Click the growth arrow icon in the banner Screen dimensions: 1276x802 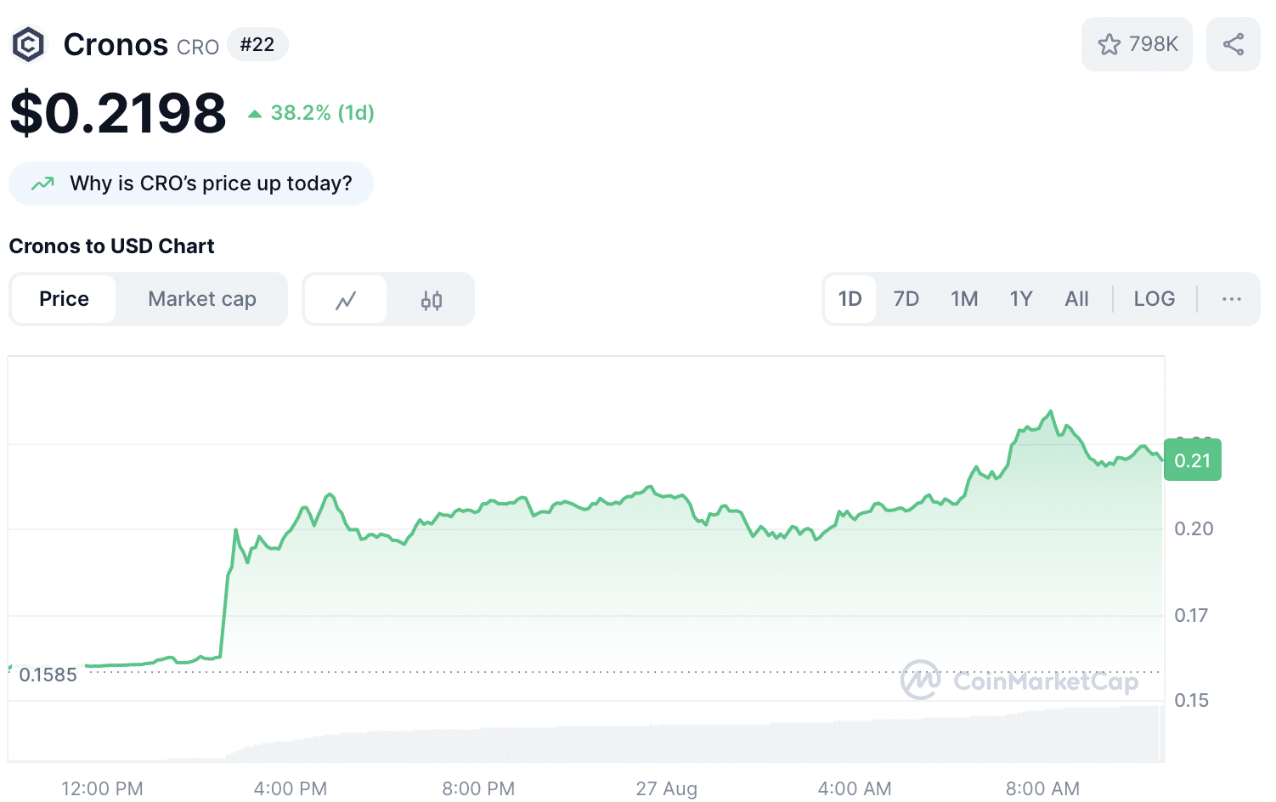(x=41, y=183)
